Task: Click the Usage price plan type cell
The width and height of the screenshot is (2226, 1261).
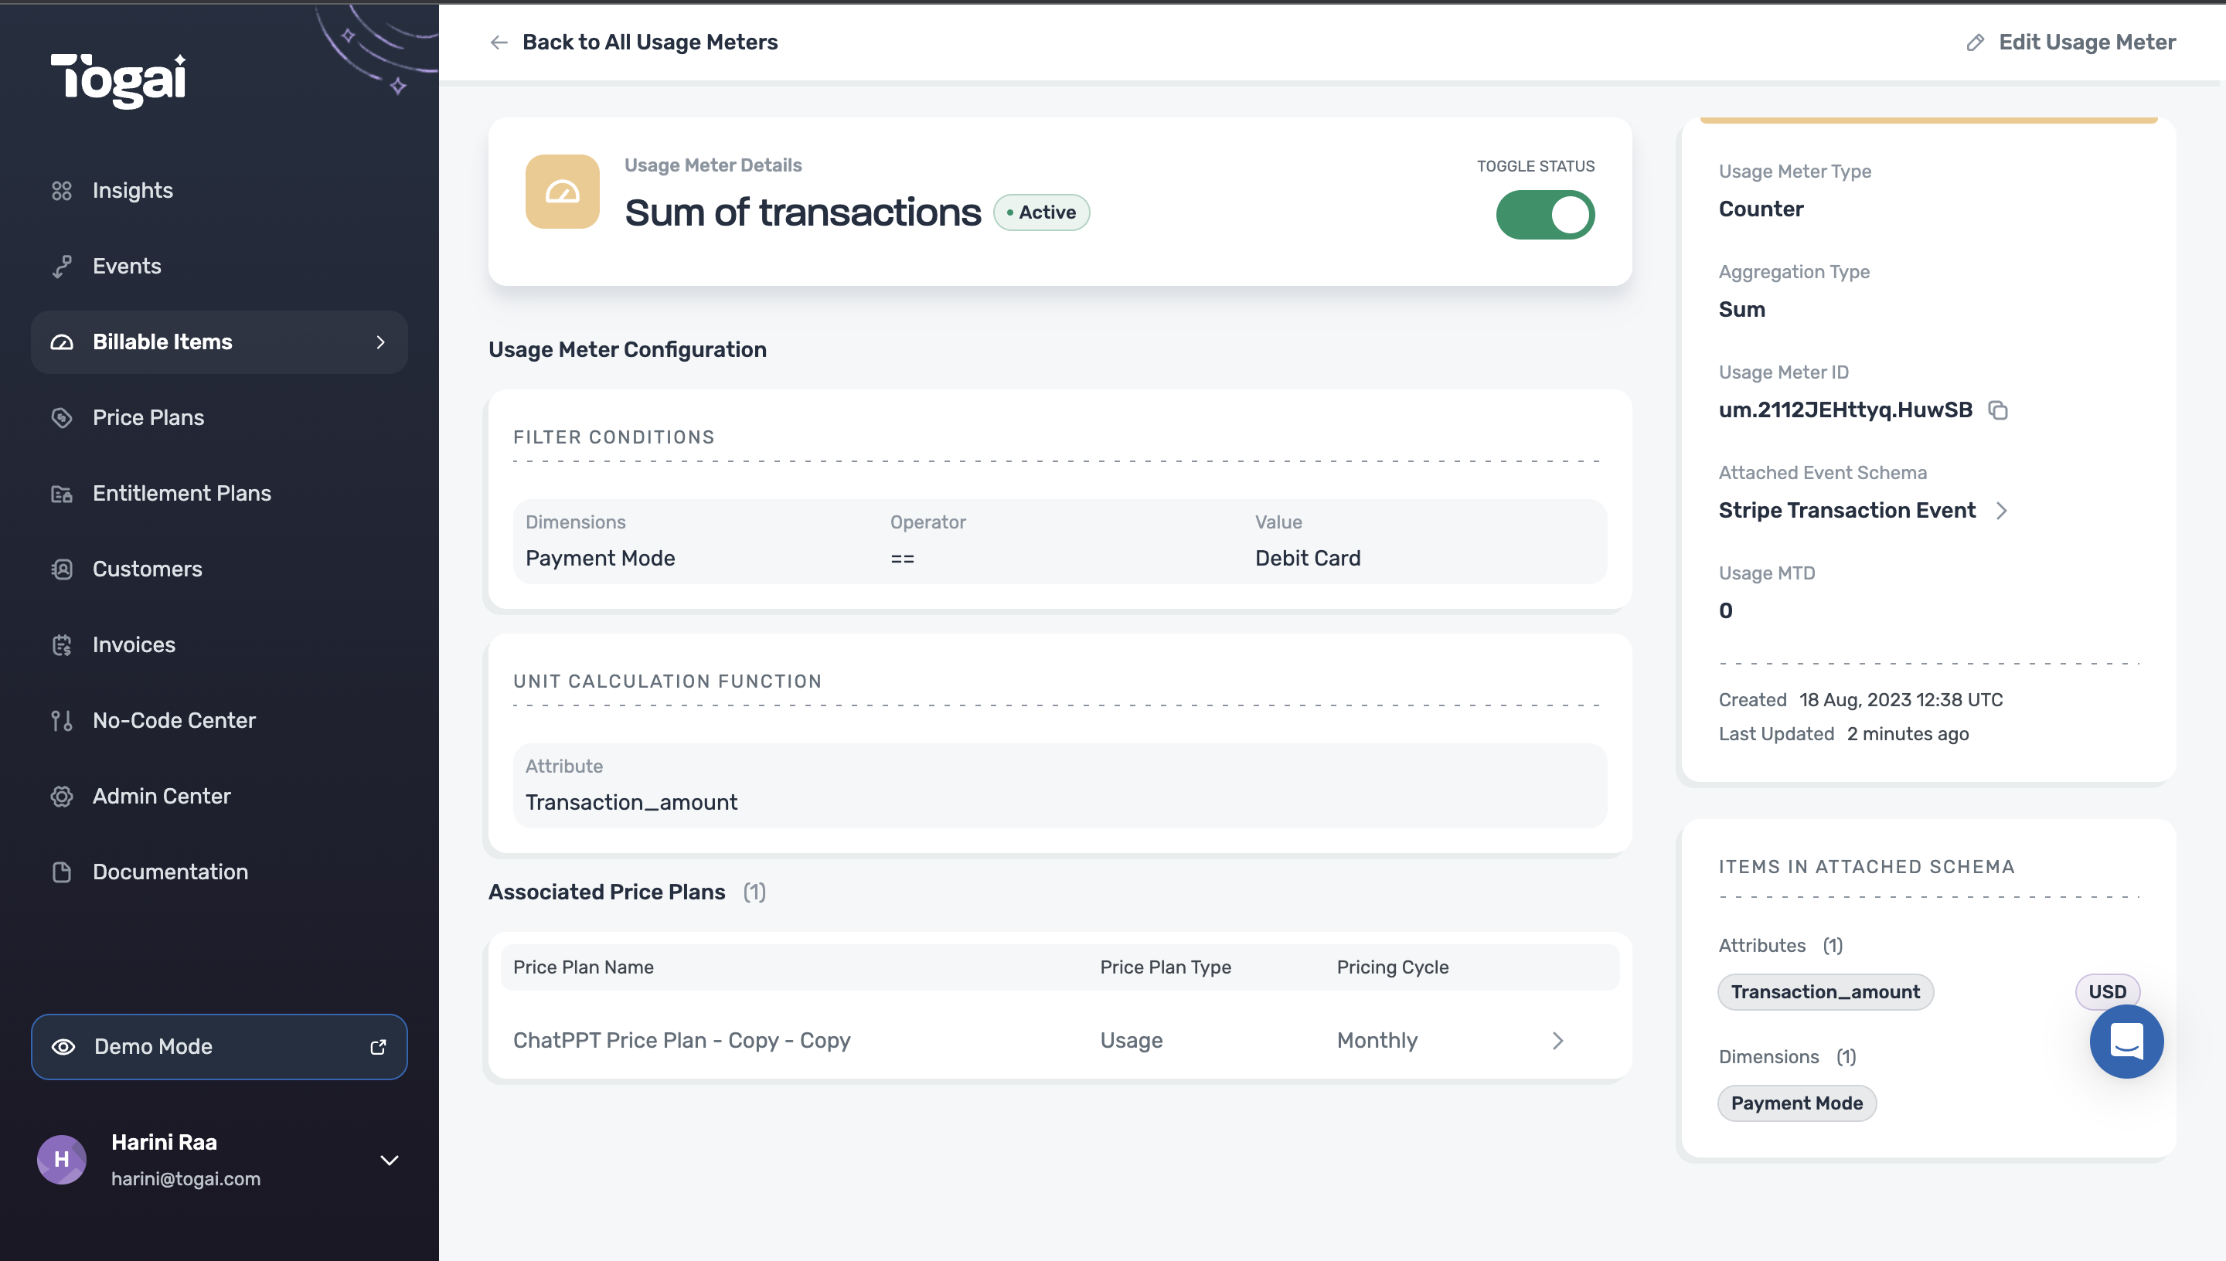Action: (x=1132, y=1041)
